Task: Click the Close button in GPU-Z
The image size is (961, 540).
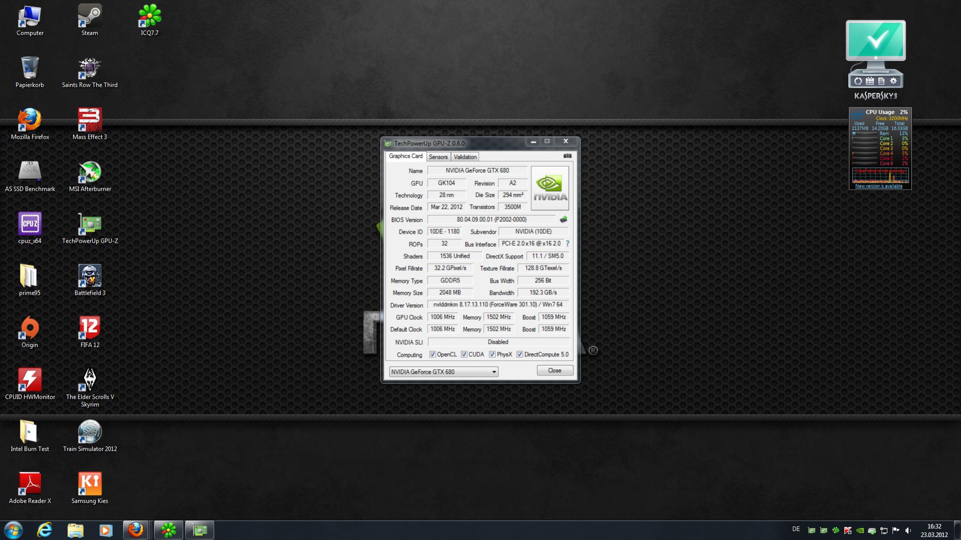Action: (x=555, y=370)
